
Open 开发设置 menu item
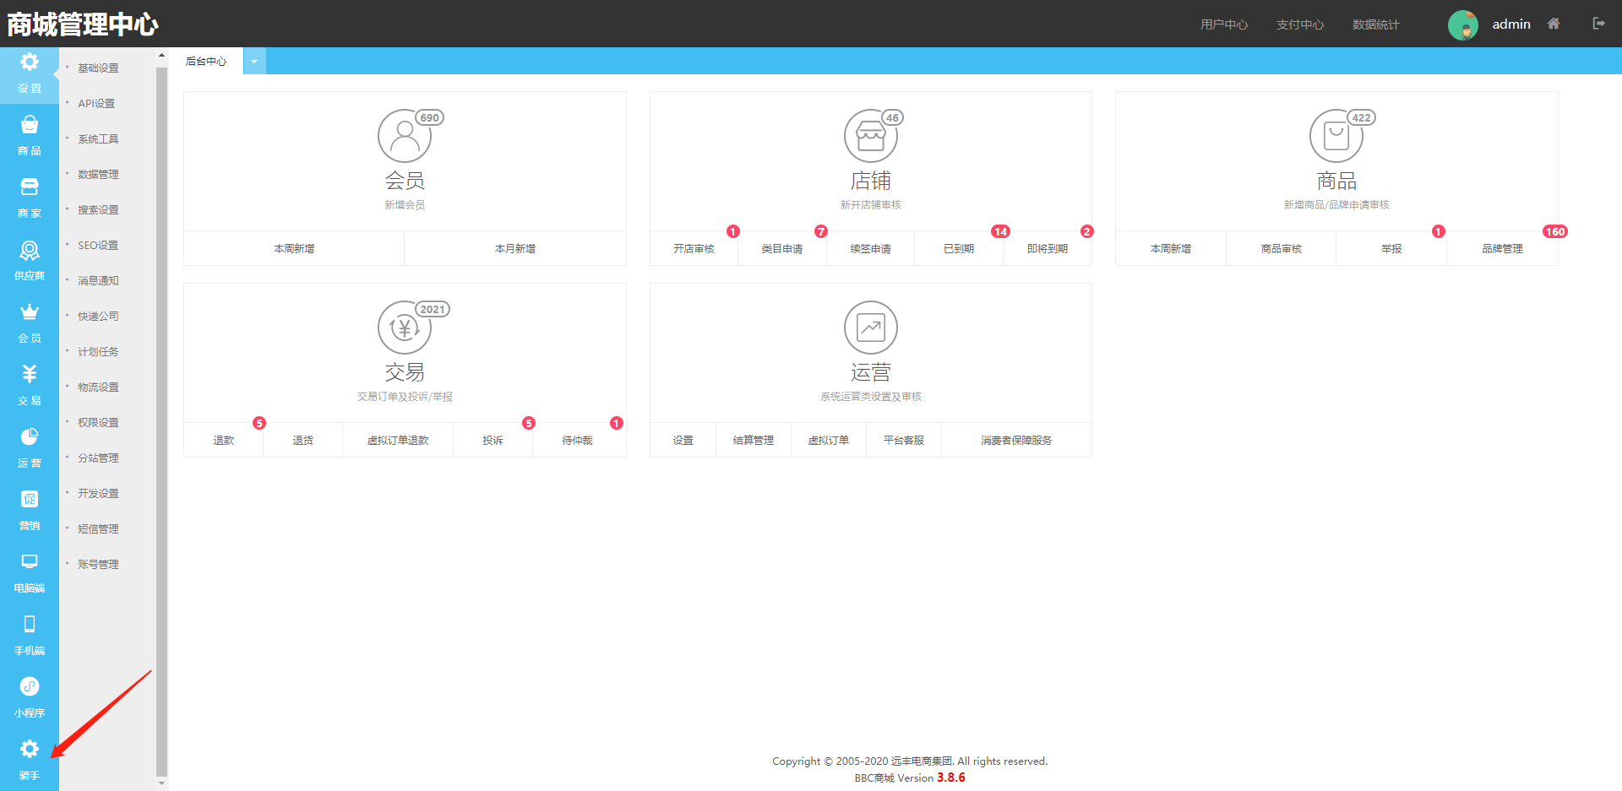pyautogui.click(x=99, y=494)
